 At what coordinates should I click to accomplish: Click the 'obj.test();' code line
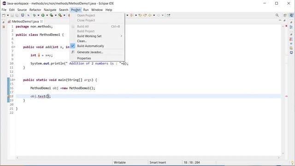[x=41, y=96]
